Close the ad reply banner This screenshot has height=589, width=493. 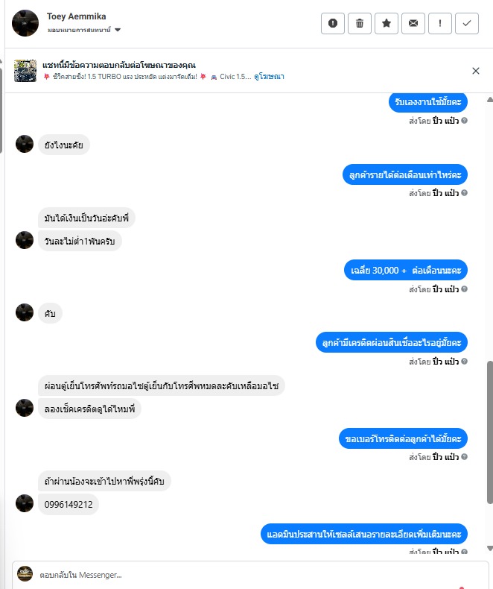click(x=476, y=71)
